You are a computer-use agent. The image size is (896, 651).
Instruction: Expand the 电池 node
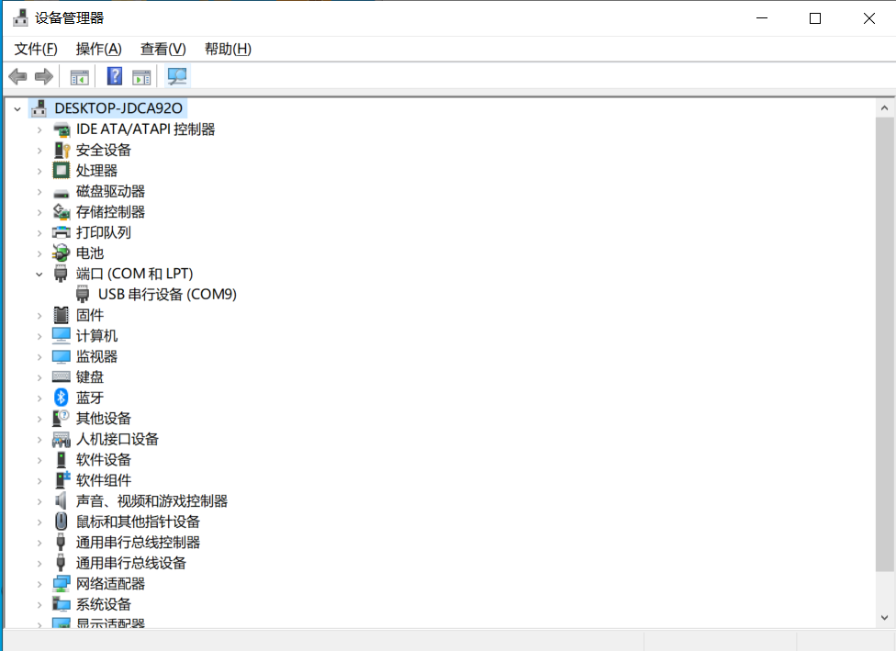(x=39, y=253)
